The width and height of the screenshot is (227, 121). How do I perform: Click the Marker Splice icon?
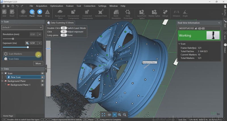pyautogui.click(x=154, y=12)
